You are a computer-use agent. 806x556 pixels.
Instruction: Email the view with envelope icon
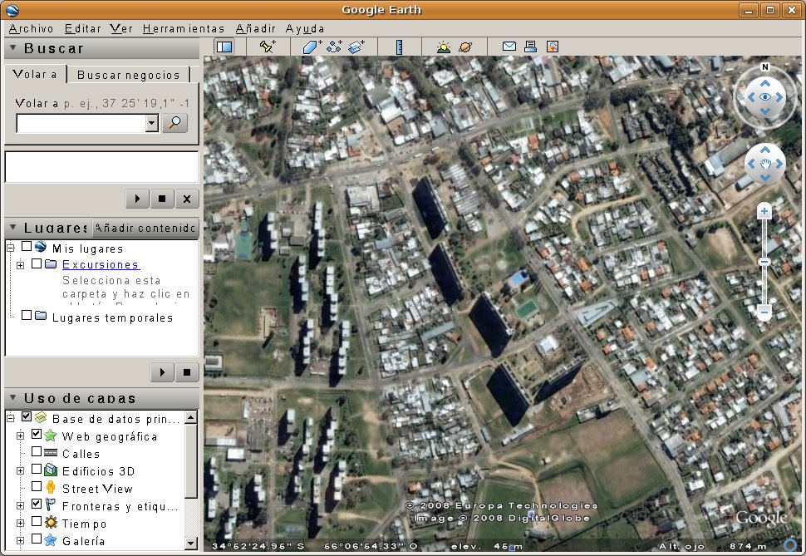point(509,47)
